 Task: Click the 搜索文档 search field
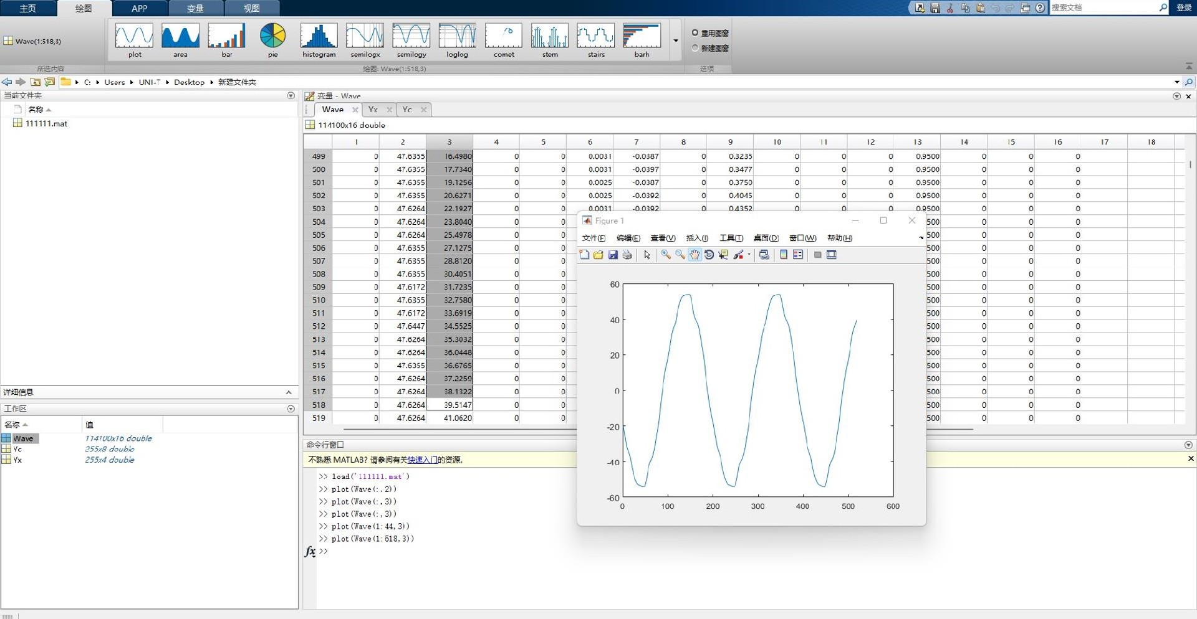pos(1102,7)
